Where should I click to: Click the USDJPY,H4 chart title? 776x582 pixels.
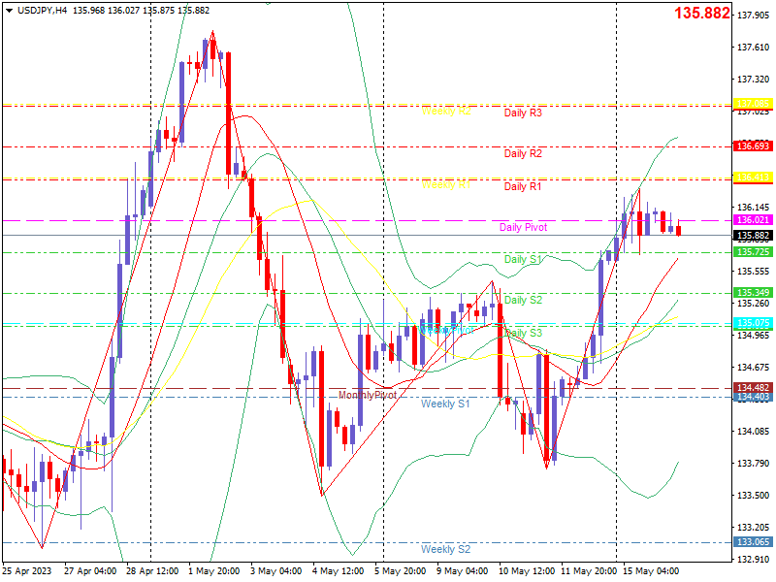tap(43, 11)
